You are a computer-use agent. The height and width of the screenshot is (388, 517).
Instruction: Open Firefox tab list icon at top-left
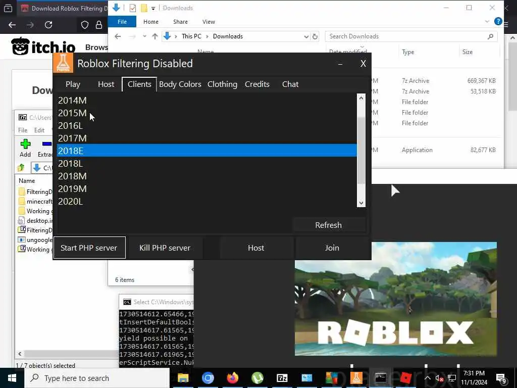(8, 8)
